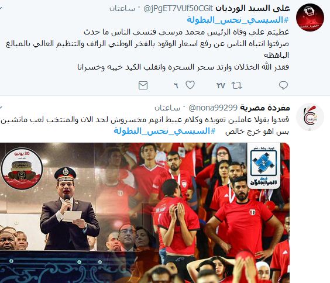Open the attached image of football fans
The height and width of the screenshot is (283, 330).
click(145, 213)
